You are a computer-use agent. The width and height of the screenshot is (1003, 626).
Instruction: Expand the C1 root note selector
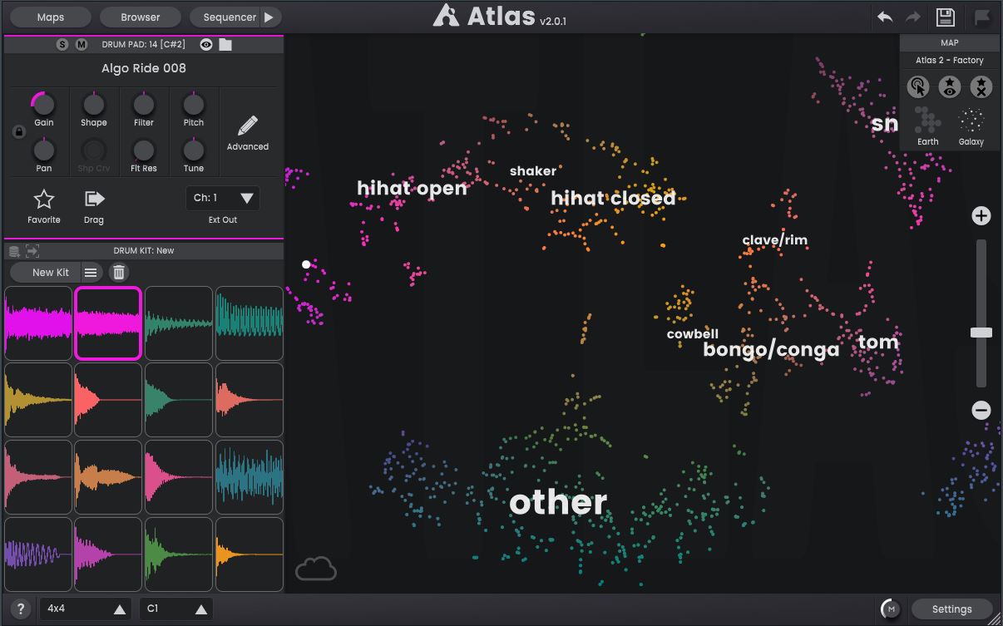(176, 609)
